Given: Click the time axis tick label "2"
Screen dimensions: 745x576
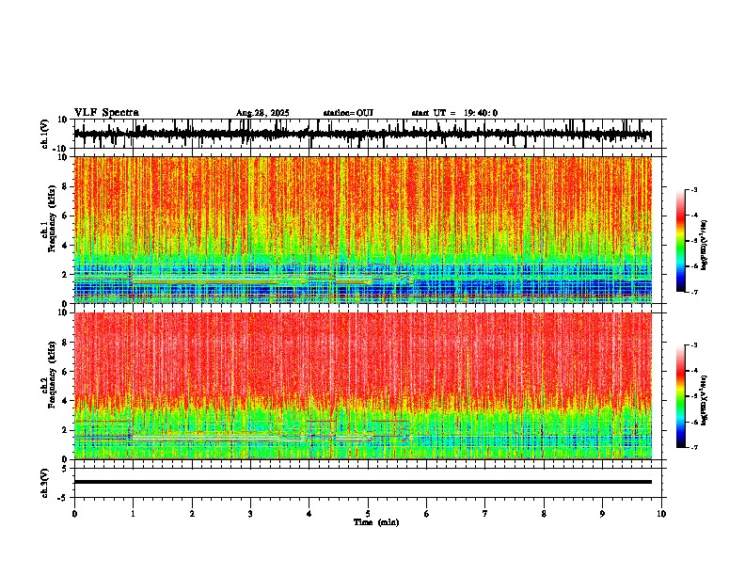Looking at the screenshot, I should [x=192, y=514].
